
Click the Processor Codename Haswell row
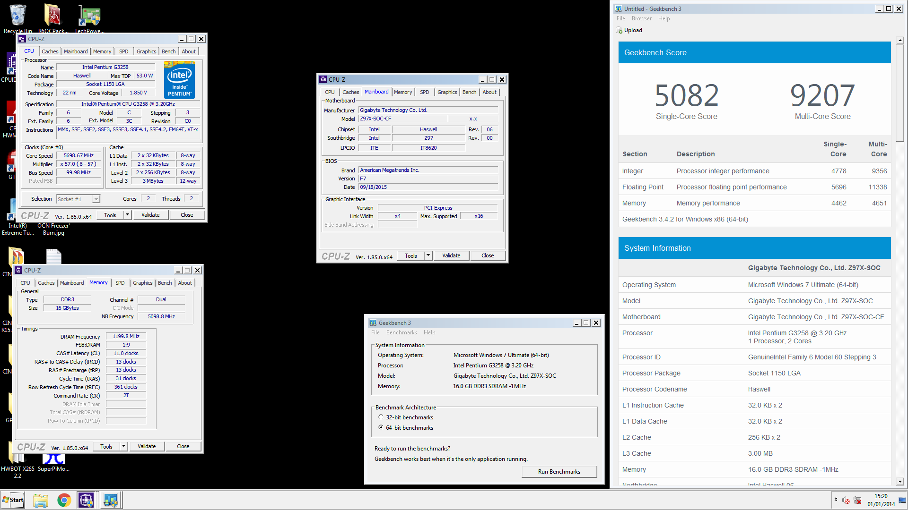point(754,389)
